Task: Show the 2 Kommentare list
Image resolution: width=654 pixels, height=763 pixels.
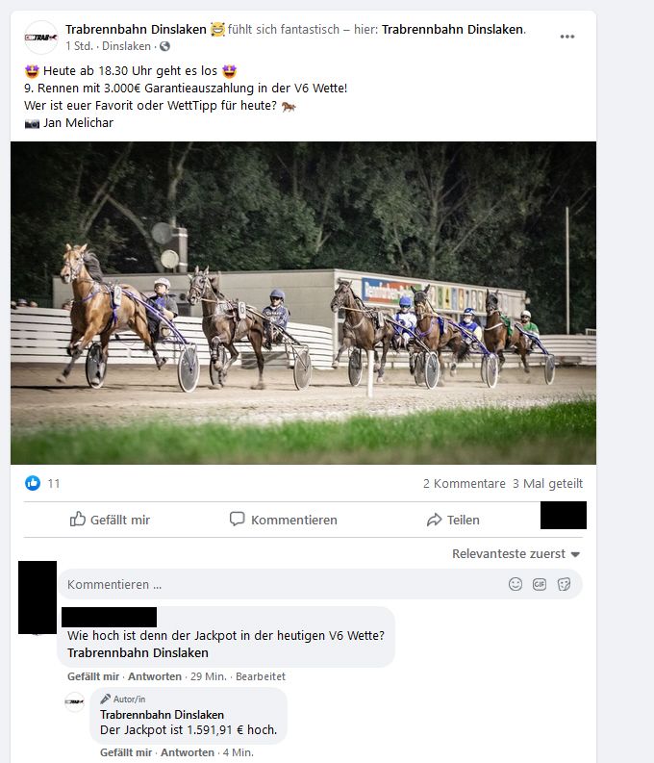Action: (464, 483)
